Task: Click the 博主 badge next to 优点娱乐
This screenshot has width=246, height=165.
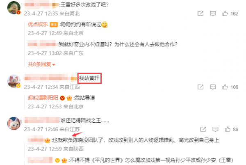Action: [54, 25]
